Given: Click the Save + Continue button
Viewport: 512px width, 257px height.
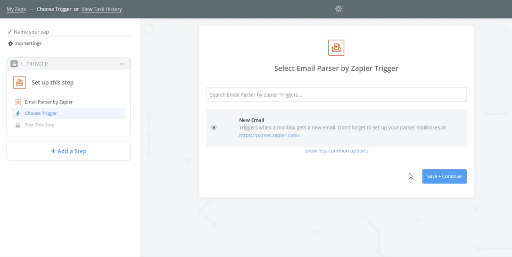Looking at the screenshot, I should pos(444,176).
